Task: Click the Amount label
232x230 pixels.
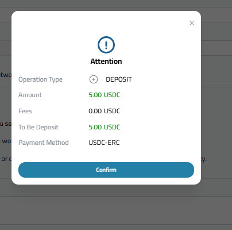Action: 30,95
